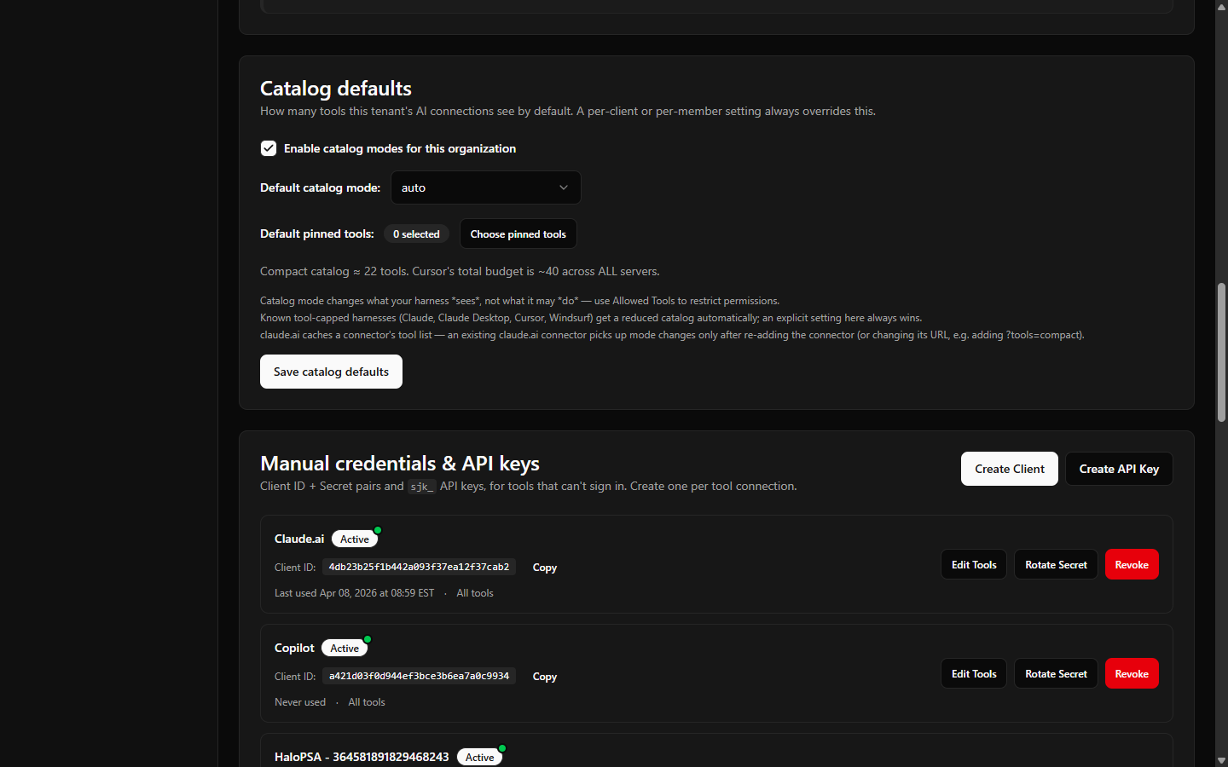Image resolution: width=1228 pixels, height=767 pixels.
Task: Revoke the Claude.ai client
Action: pos(1132,564)
